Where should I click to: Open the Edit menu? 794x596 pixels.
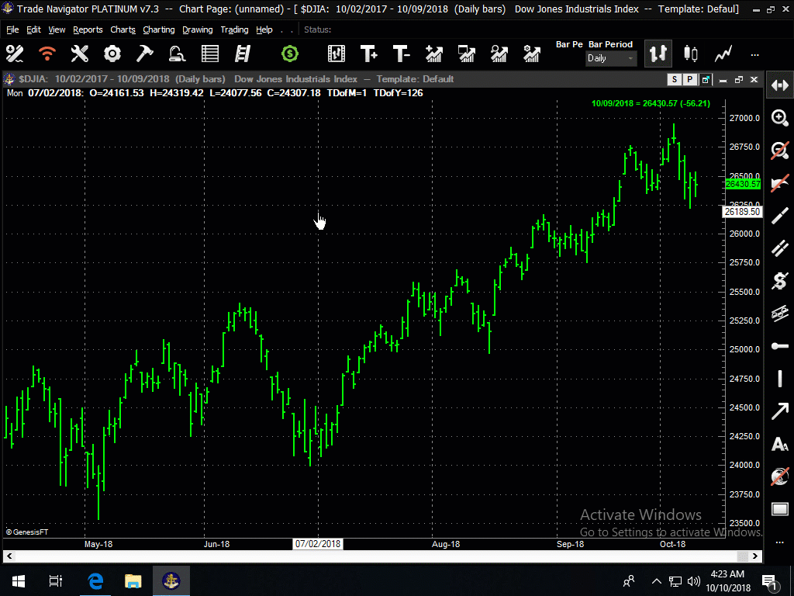point(33,30)
